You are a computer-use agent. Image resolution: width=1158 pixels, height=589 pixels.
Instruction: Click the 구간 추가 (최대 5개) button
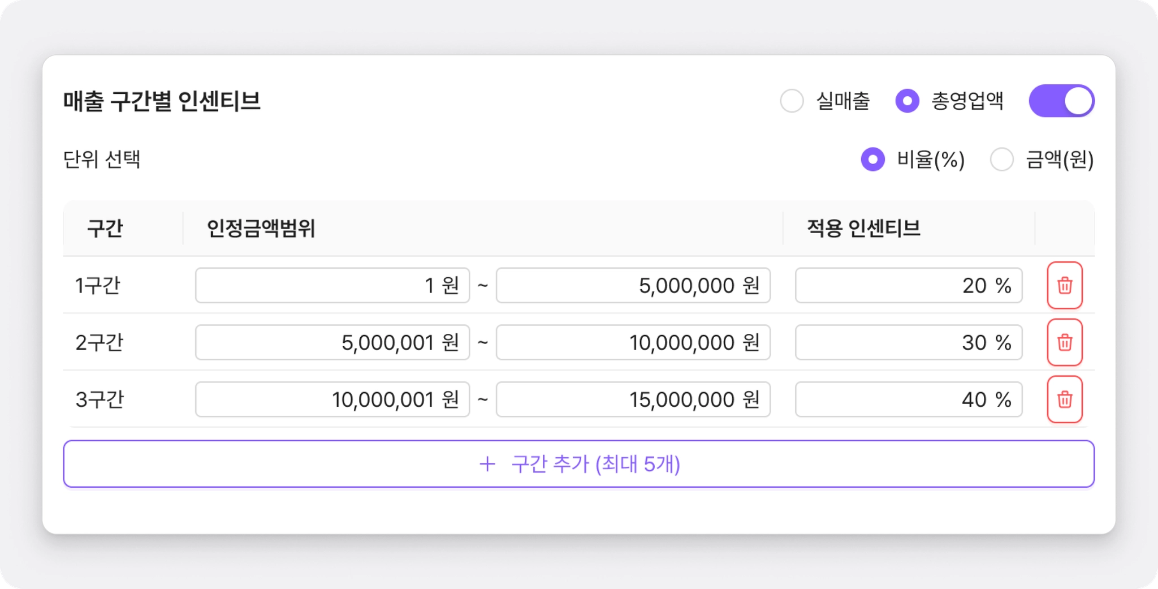(x=579, y=464)
